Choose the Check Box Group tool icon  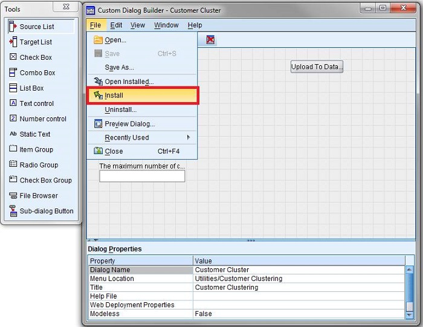coord(13,179)
